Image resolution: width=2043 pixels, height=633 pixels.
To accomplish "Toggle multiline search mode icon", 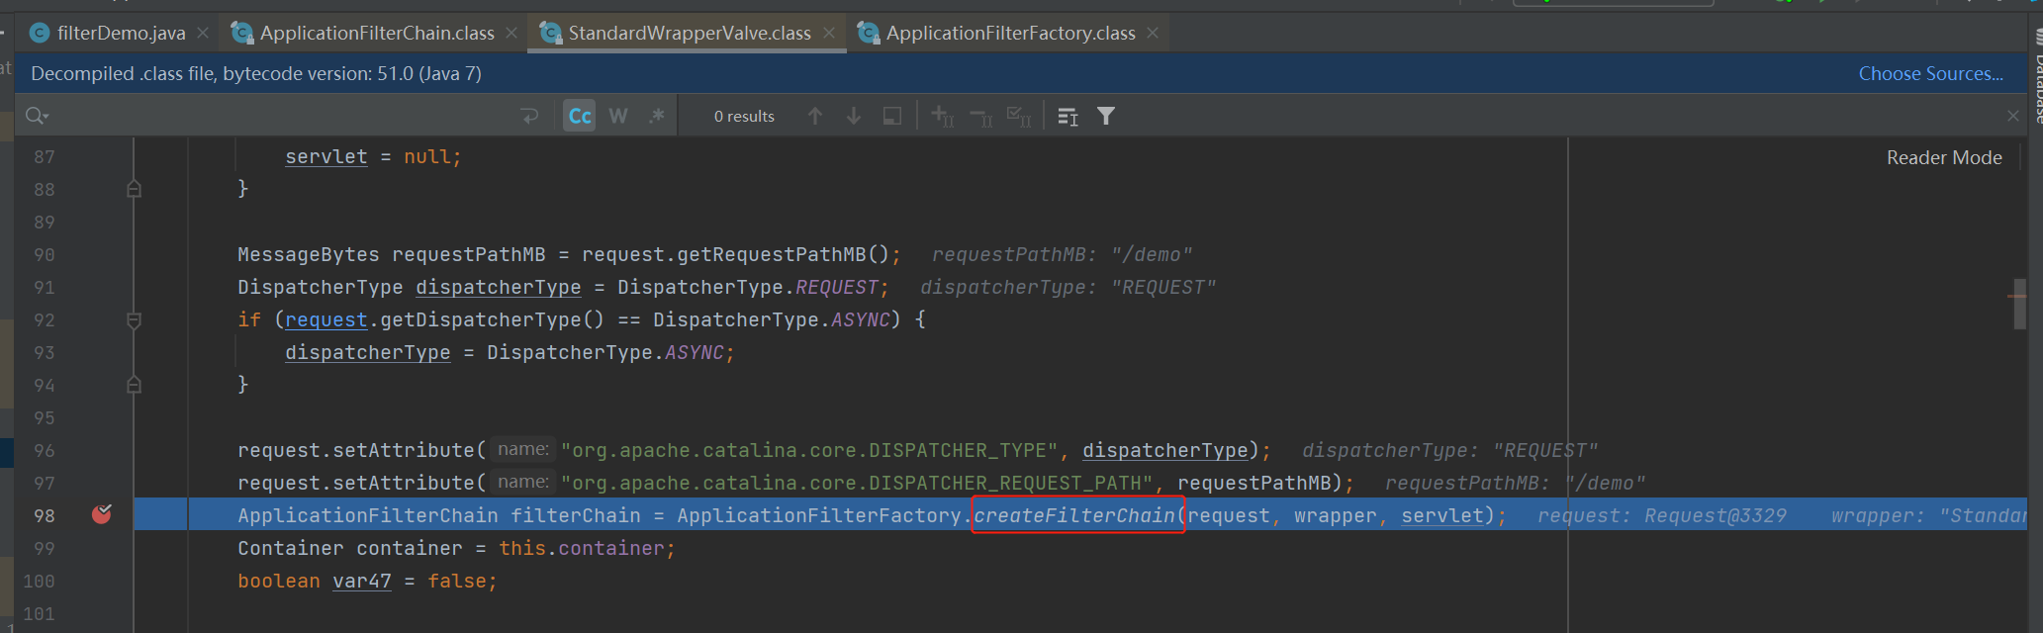I will coord(1068,117).
